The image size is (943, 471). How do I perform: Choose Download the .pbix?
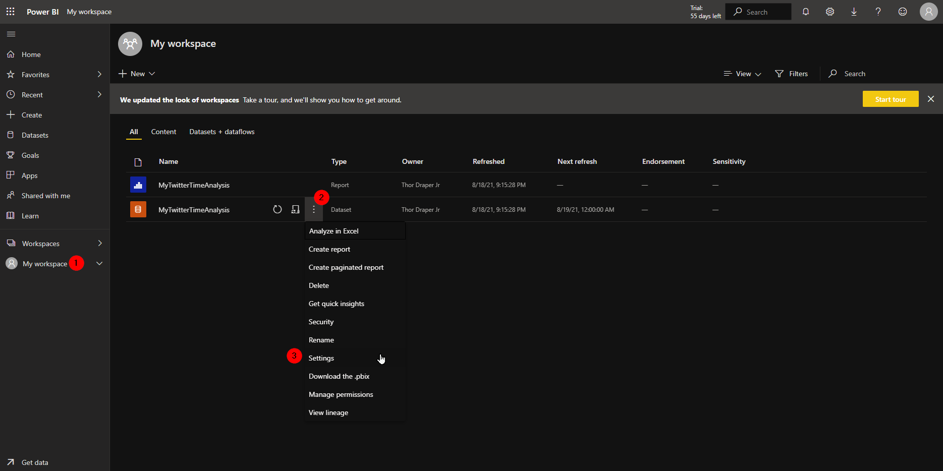pyautogui.click(x=355, y=376)
